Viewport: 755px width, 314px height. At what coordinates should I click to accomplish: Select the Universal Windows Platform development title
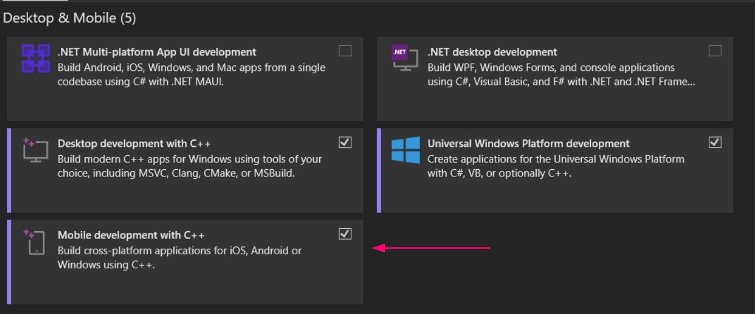(x=528, y=143)
